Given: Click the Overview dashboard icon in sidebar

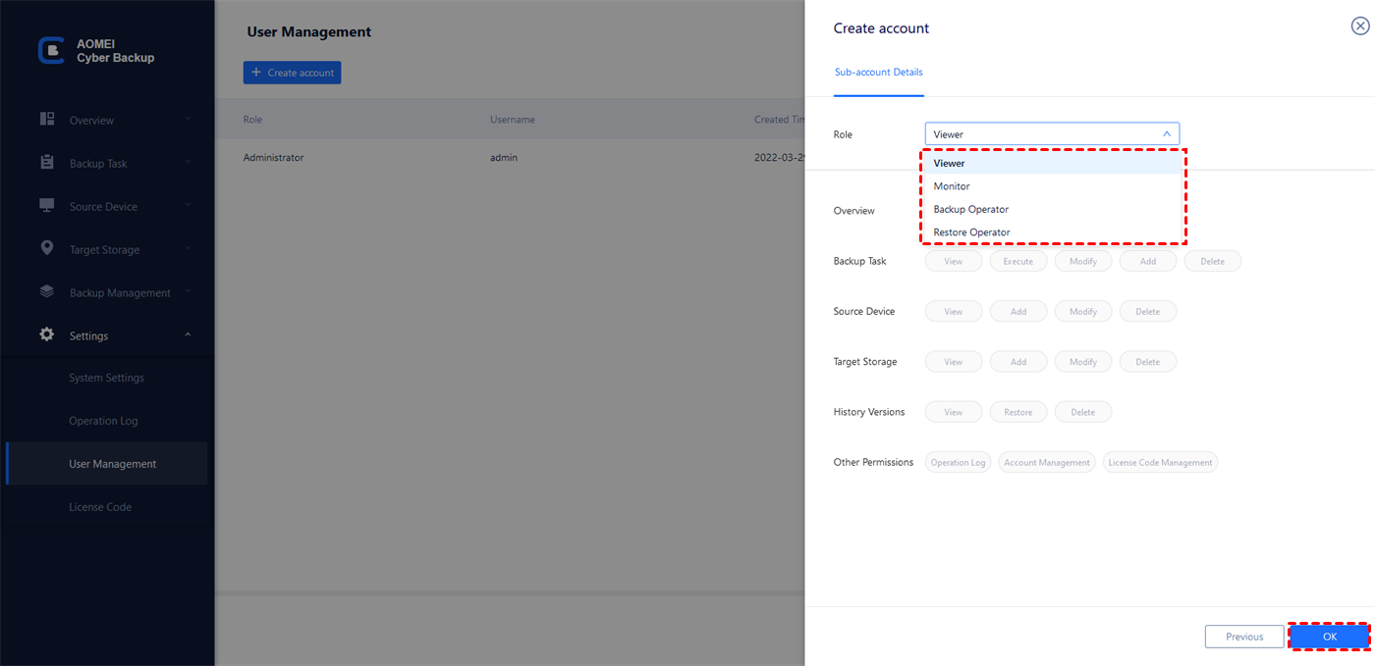Looking at the screenshot, I should [x=47, y=120].
